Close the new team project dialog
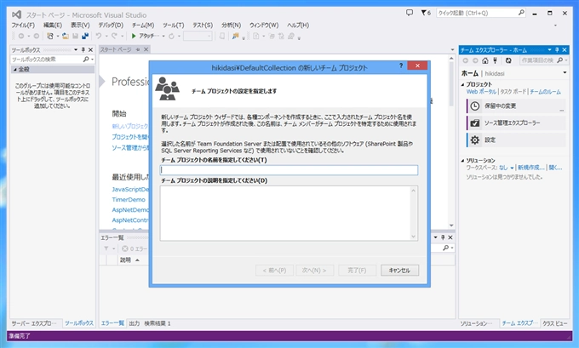 tap(417, 66)
